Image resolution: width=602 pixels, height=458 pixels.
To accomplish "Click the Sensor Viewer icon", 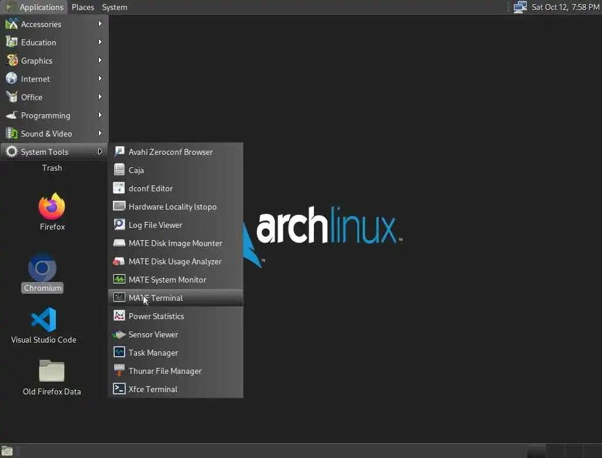I will pyautogui.click(x=119, y=334).
